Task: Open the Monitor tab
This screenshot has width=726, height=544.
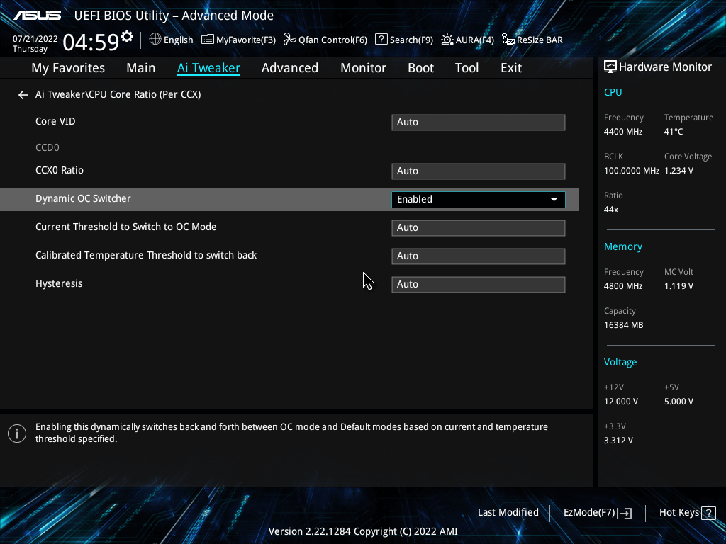Action: pyautogui.click(x=364, y=68)
